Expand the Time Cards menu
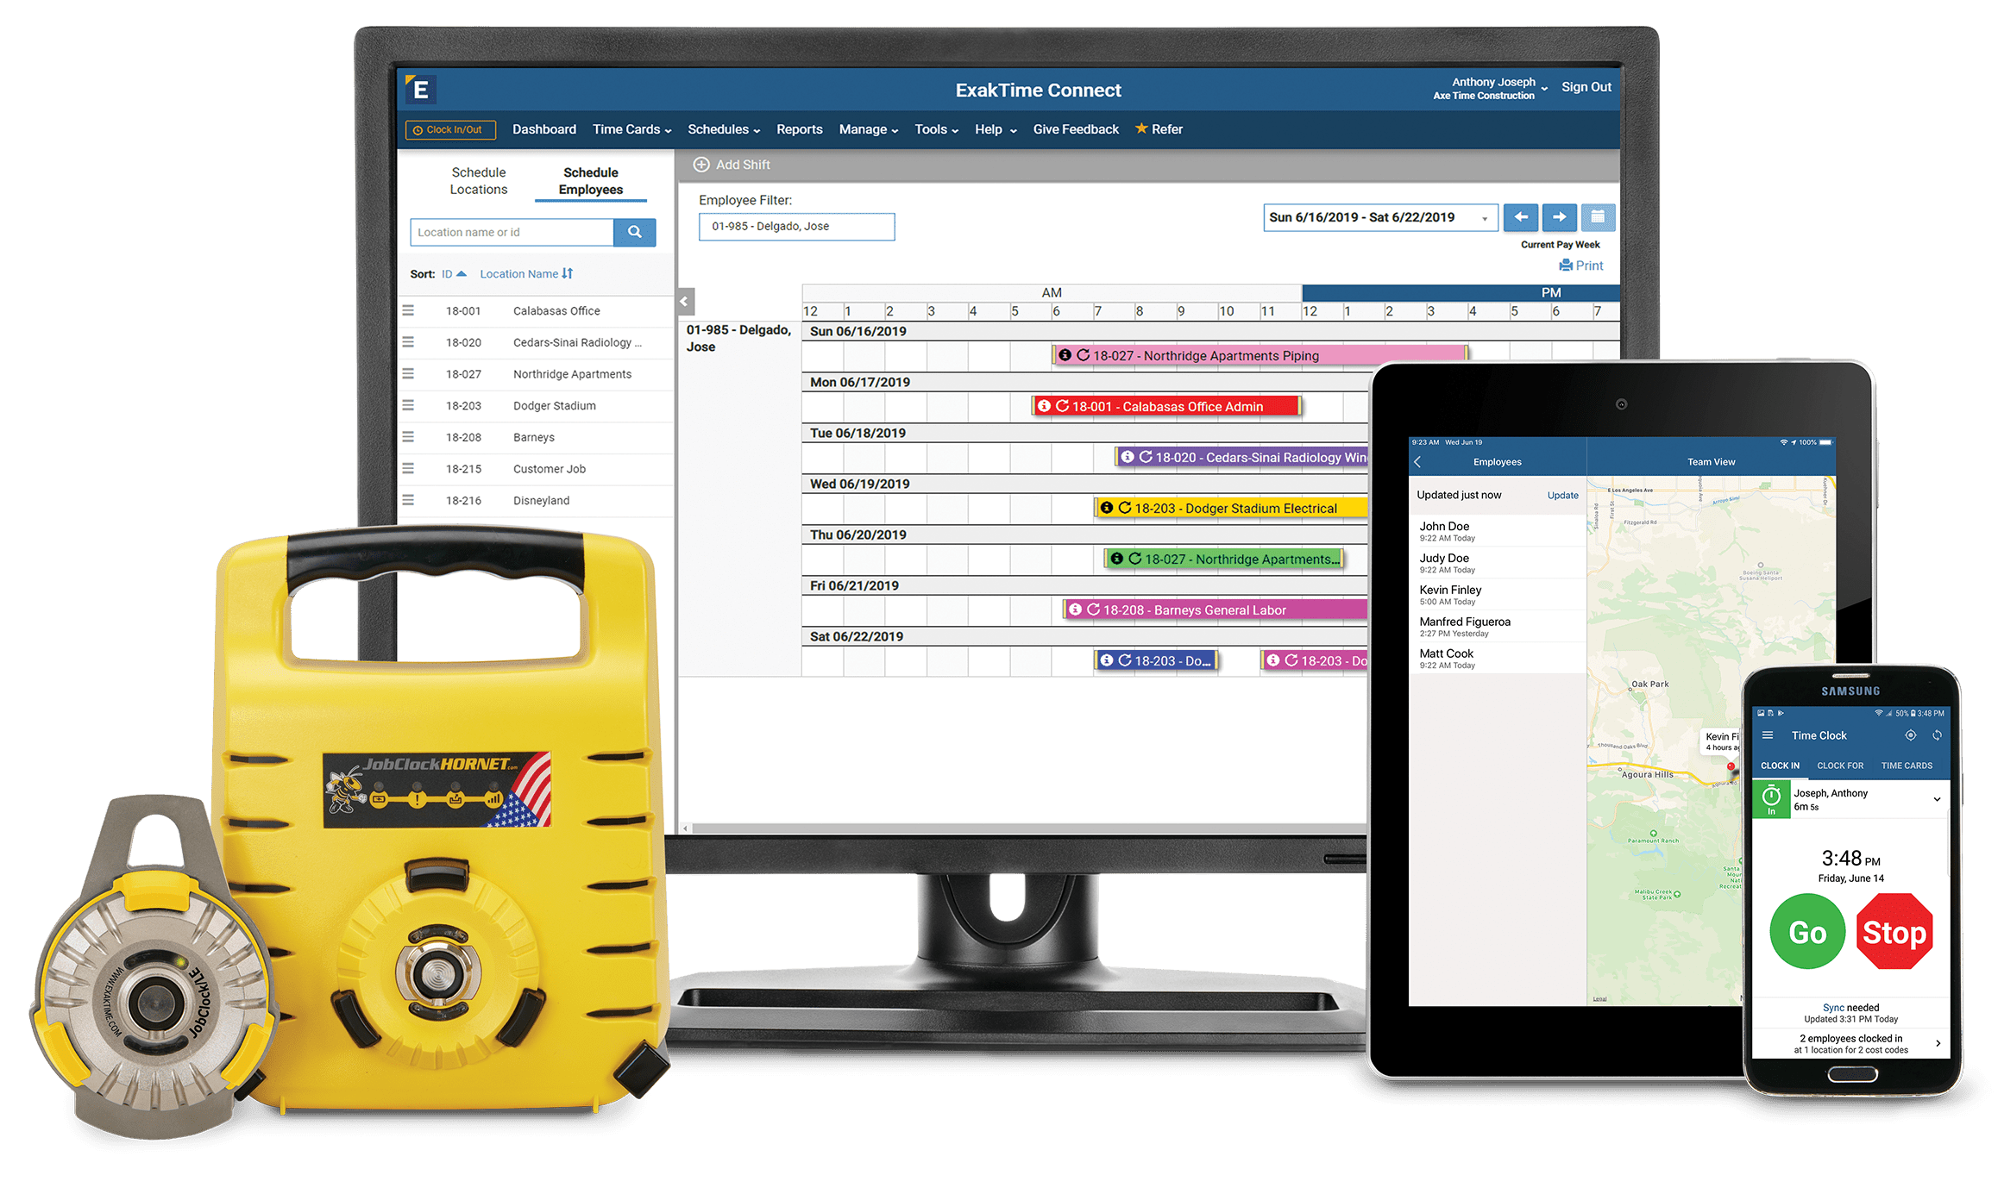Screen dimensions: 2004x1194 tap(631, 129)
